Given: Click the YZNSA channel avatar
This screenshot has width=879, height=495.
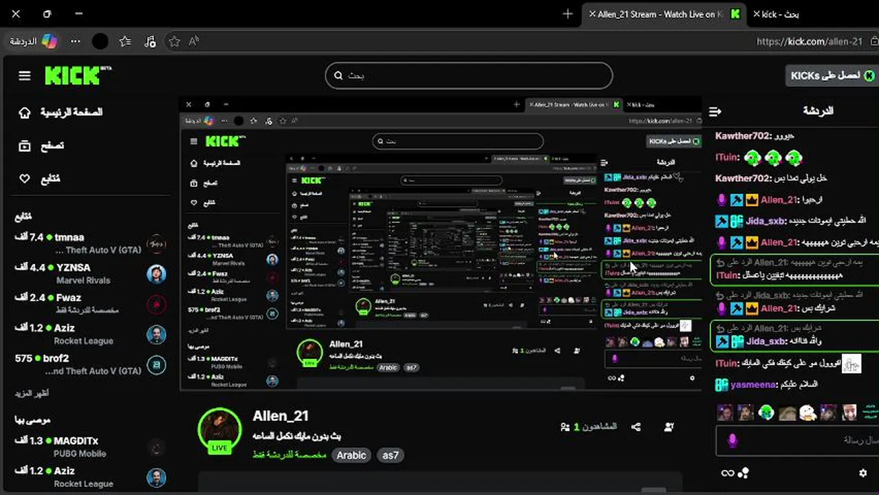Looking at the screenshot, I should click(156, 274).
